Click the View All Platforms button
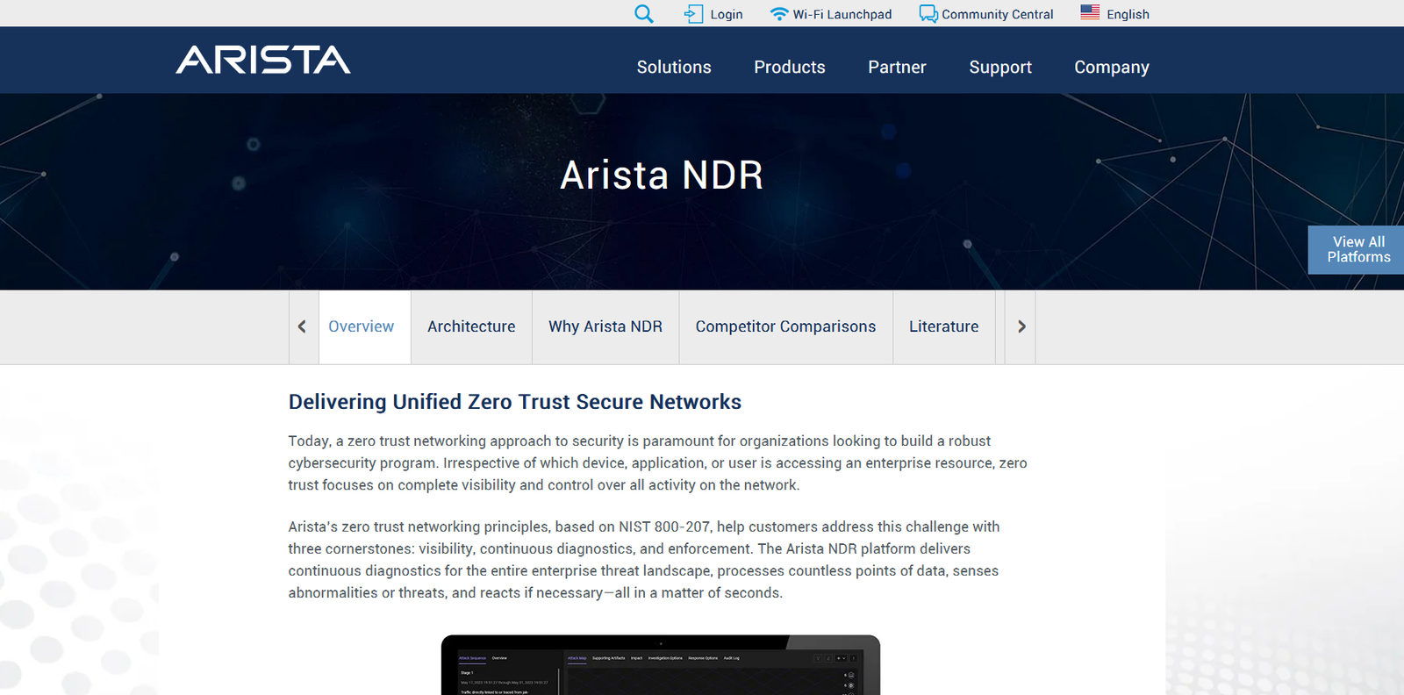This screenshot has height=695, width=1404. pos(1357,250)
